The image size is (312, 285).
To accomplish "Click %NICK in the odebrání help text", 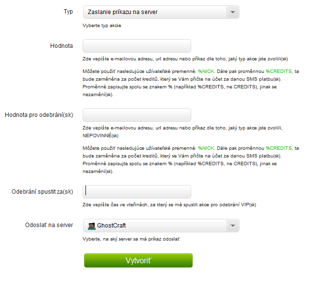I will [x=206, y=148].
